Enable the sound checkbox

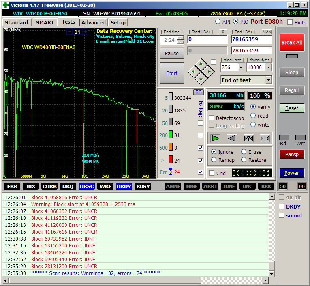click(x=281, y=215)
